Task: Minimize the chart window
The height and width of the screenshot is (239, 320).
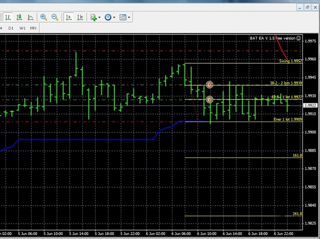Action: point(300,8)
